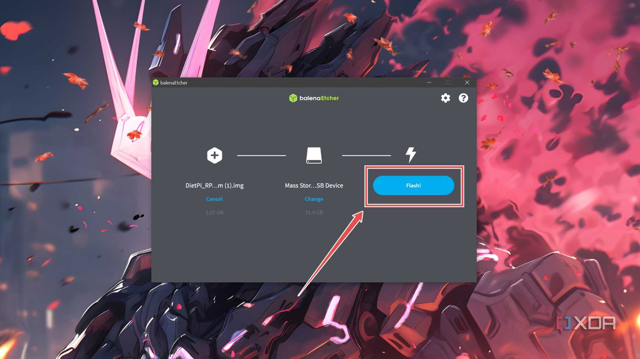Minimize the balenaEtcher window
This screenshot has height=359, width=640.
pyautogui.click(x=429, y=82)
